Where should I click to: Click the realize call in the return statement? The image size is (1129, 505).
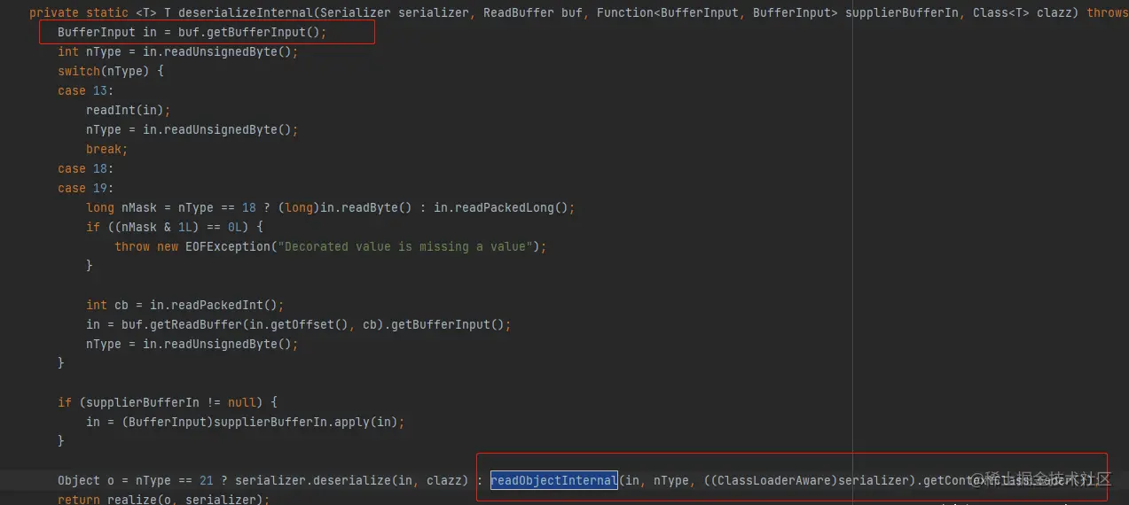[x=129, y=500]
